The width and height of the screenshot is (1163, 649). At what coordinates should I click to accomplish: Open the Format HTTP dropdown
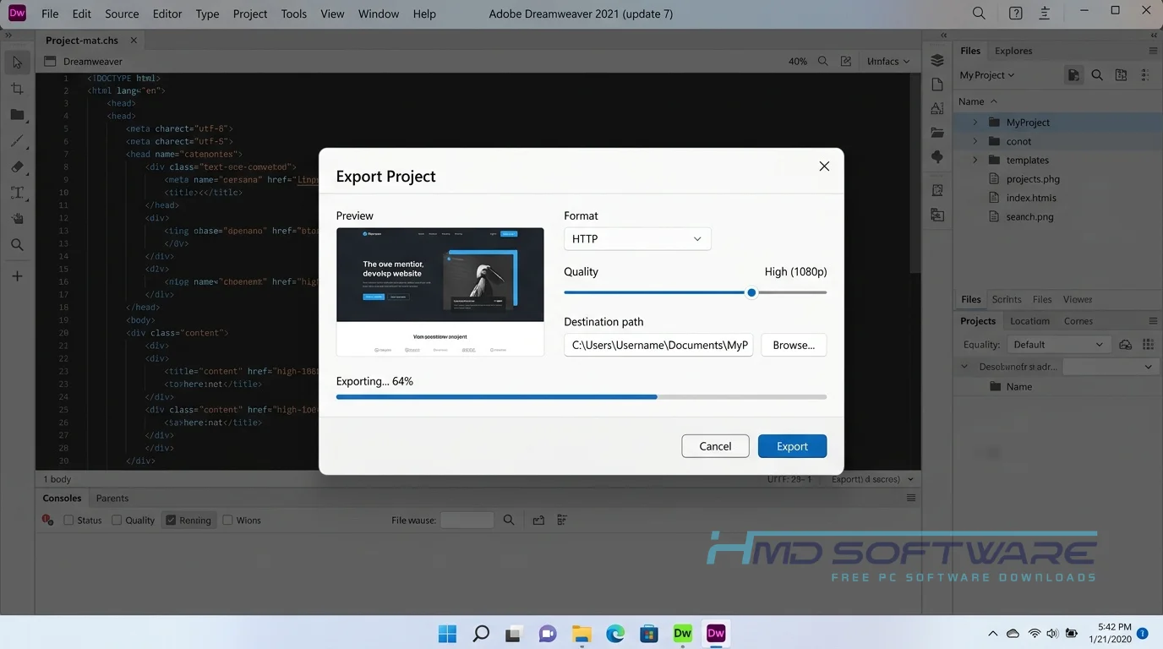[637, 239]
